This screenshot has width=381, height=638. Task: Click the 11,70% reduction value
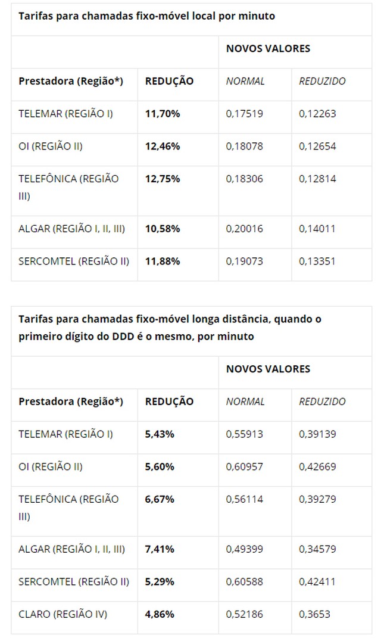click(x=163, y=114)
